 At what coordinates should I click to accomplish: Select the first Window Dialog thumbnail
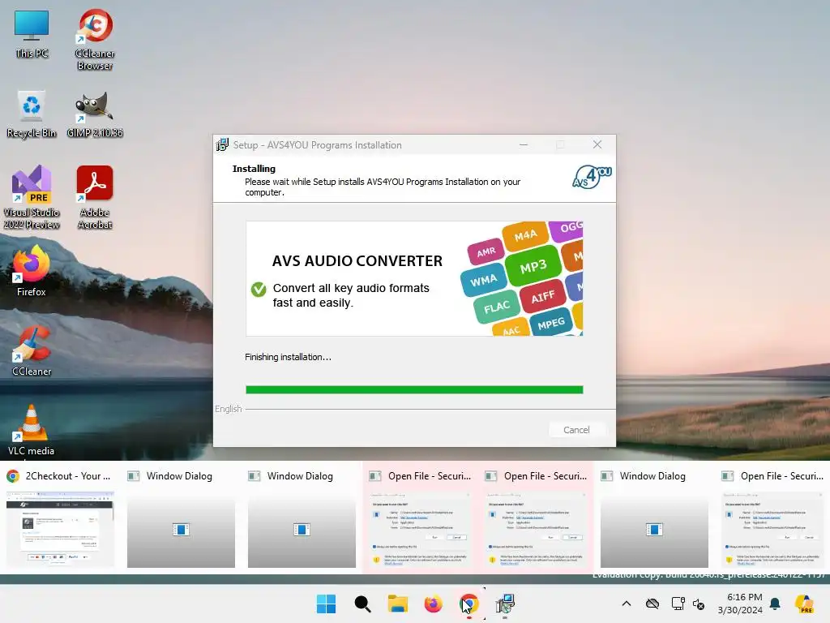click(x=181, y=518)
